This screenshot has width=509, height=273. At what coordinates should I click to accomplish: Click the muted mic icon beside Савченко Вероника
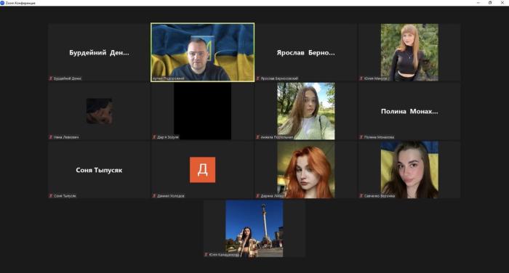point(361,196)
